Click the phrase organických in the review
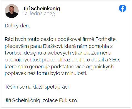The image size is (132, 109). click(100, 67)
